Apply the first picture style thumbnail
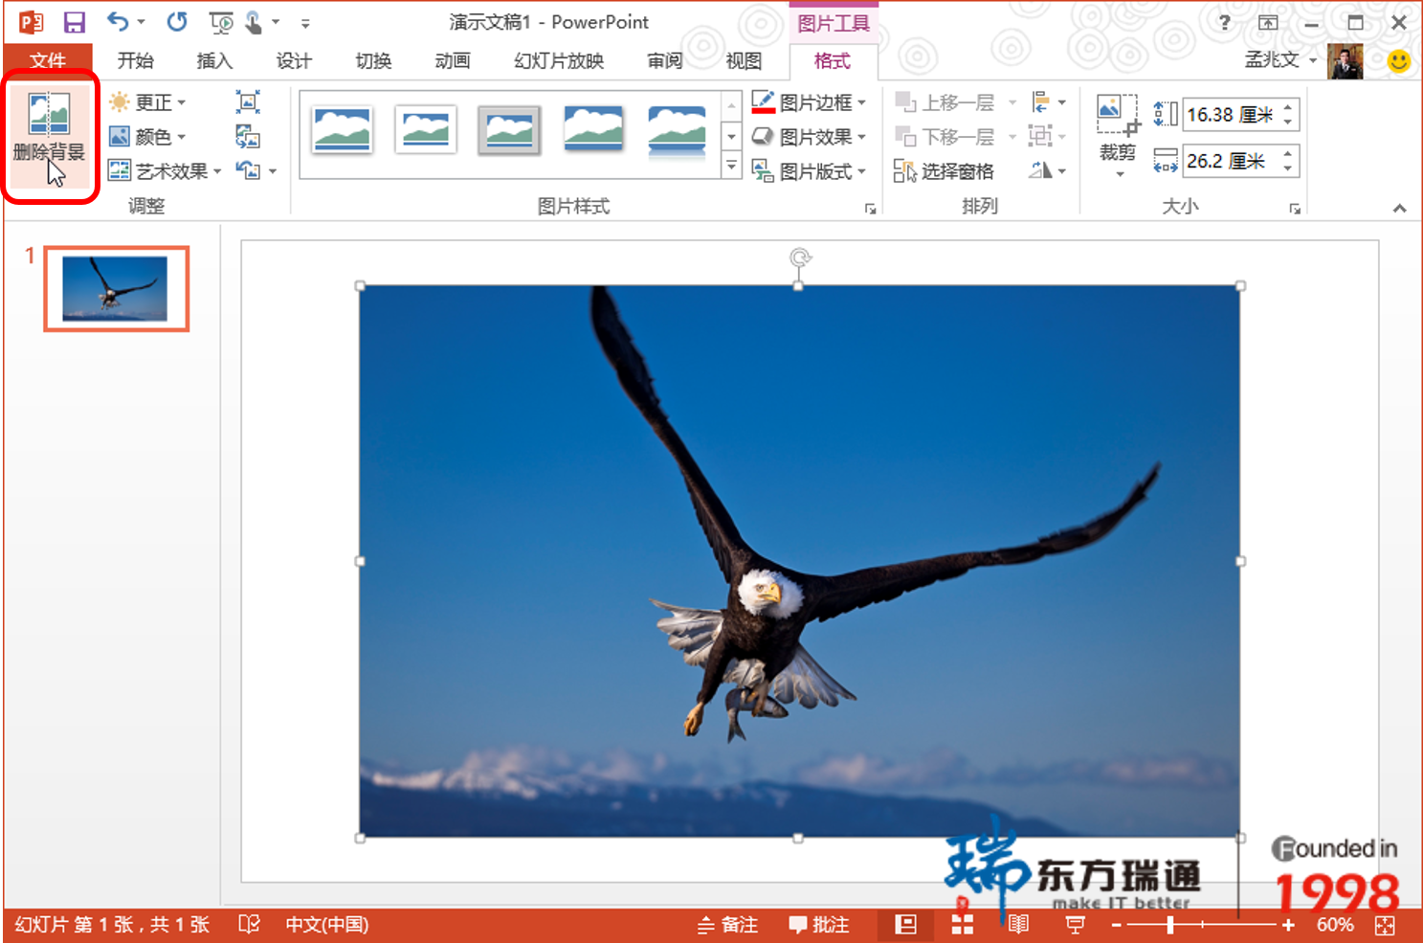1423x943 pixels. click(342, 130)
